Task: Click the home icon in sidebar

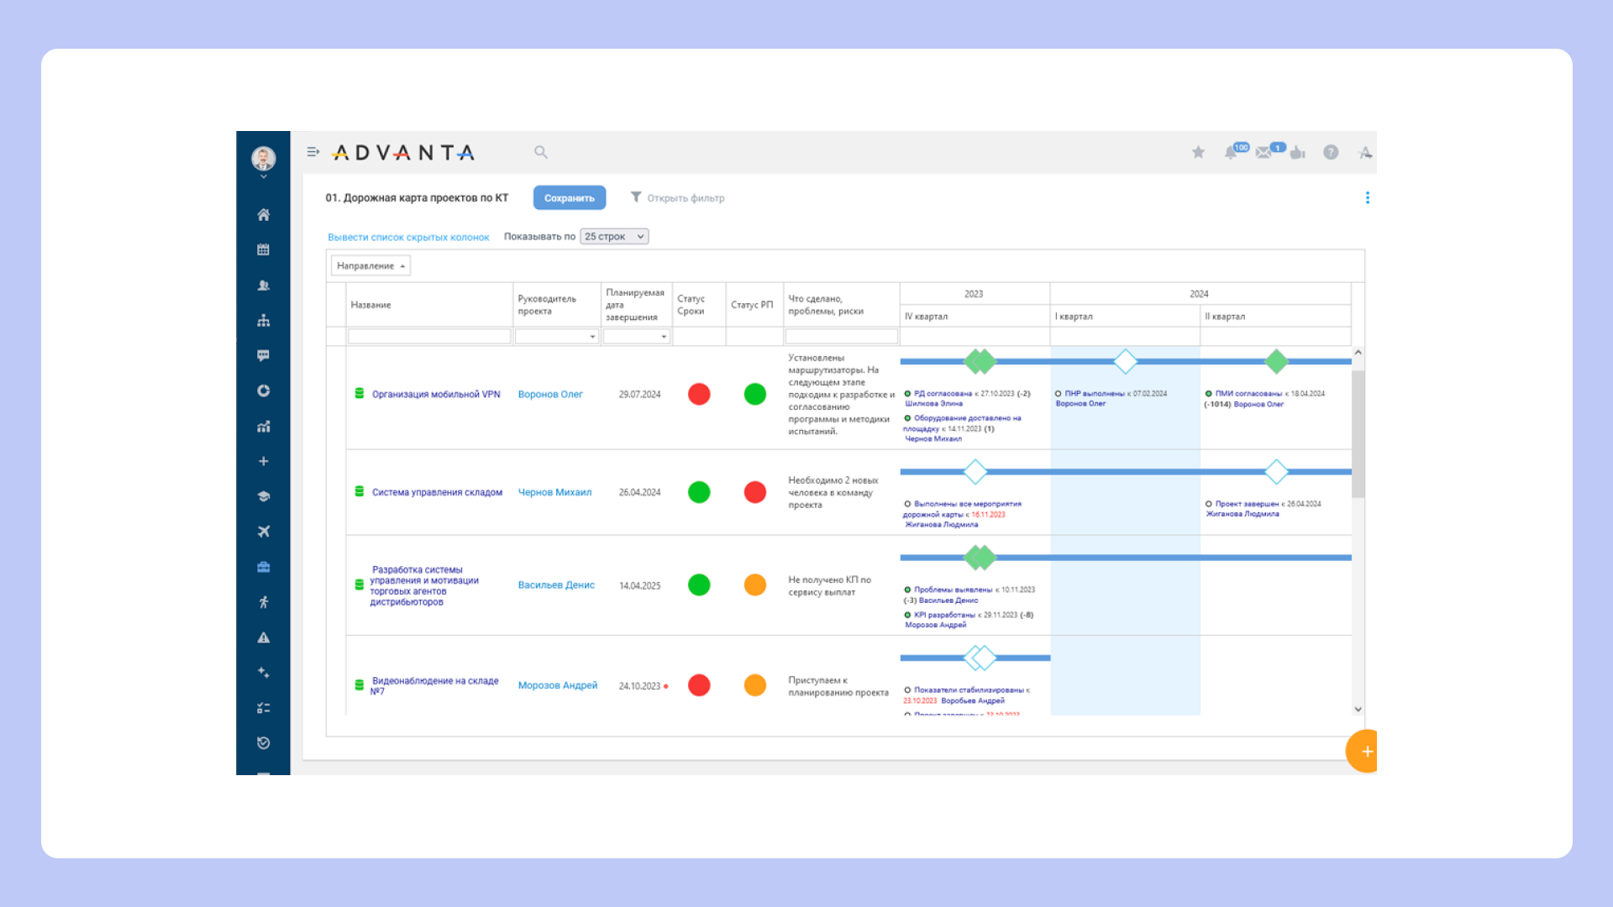Action: (x=263, y=215)
